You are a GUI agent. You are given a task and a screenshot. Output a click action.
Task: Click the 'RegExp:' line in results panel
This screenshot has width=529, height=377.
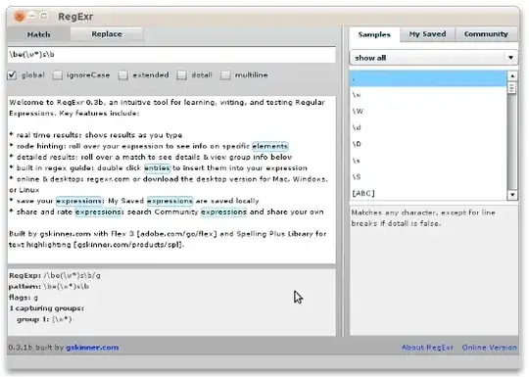coord(55,275)
